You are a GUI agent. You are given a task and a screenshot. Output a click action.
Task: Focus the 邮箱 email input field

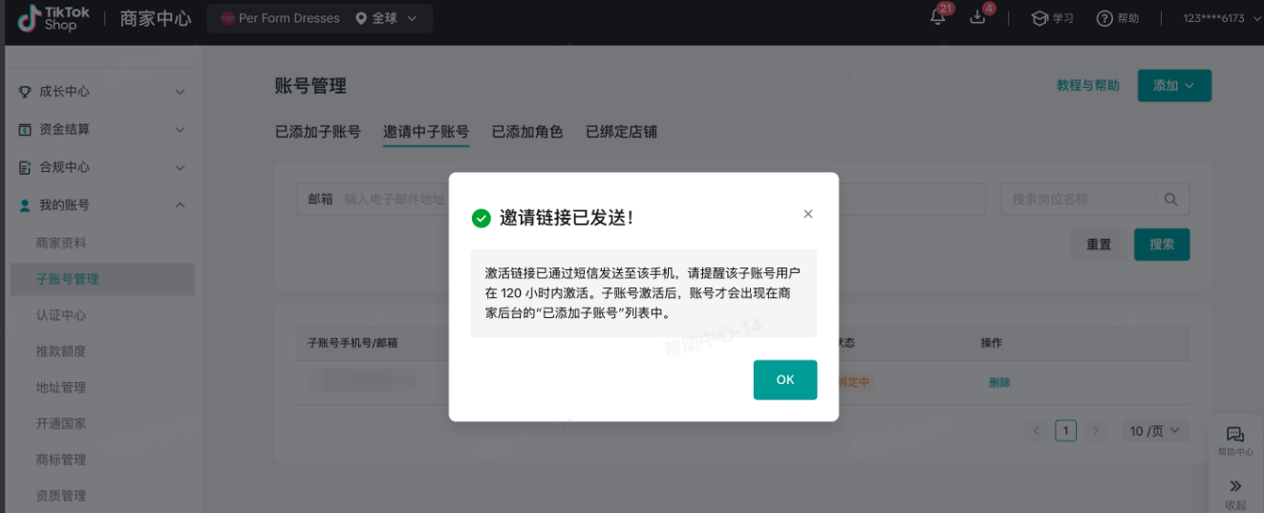[394, 199]
